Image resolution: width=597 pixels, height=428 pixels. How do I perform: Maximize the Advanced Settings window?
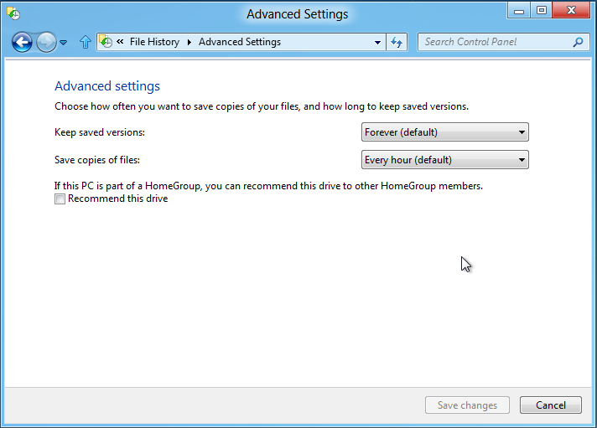click(x=542, y=11)
